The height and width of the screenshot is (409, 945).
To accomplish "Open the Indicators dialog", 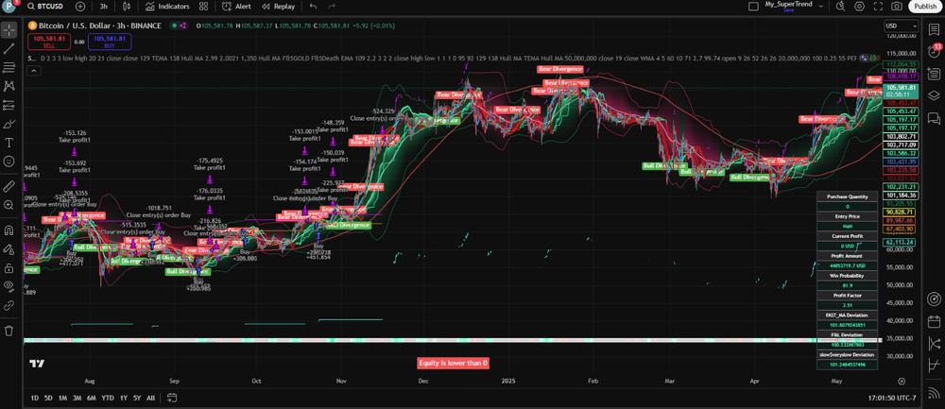I will click(168, 7).
